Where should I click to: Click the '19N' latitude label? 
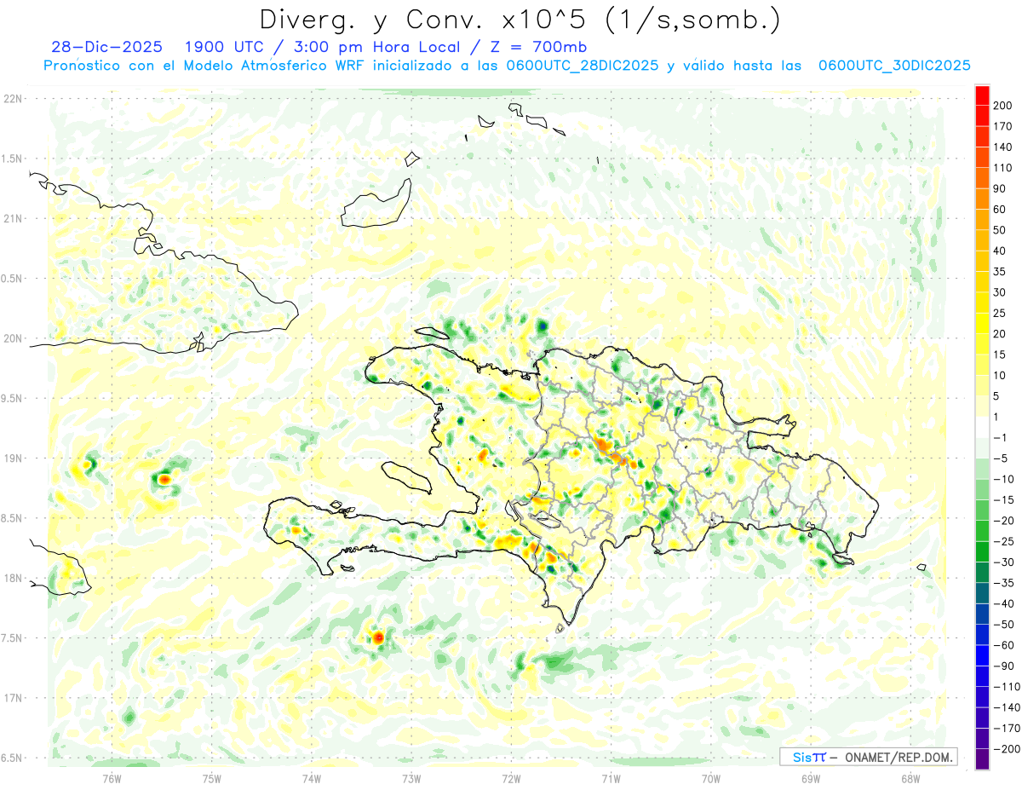point(12,458)
